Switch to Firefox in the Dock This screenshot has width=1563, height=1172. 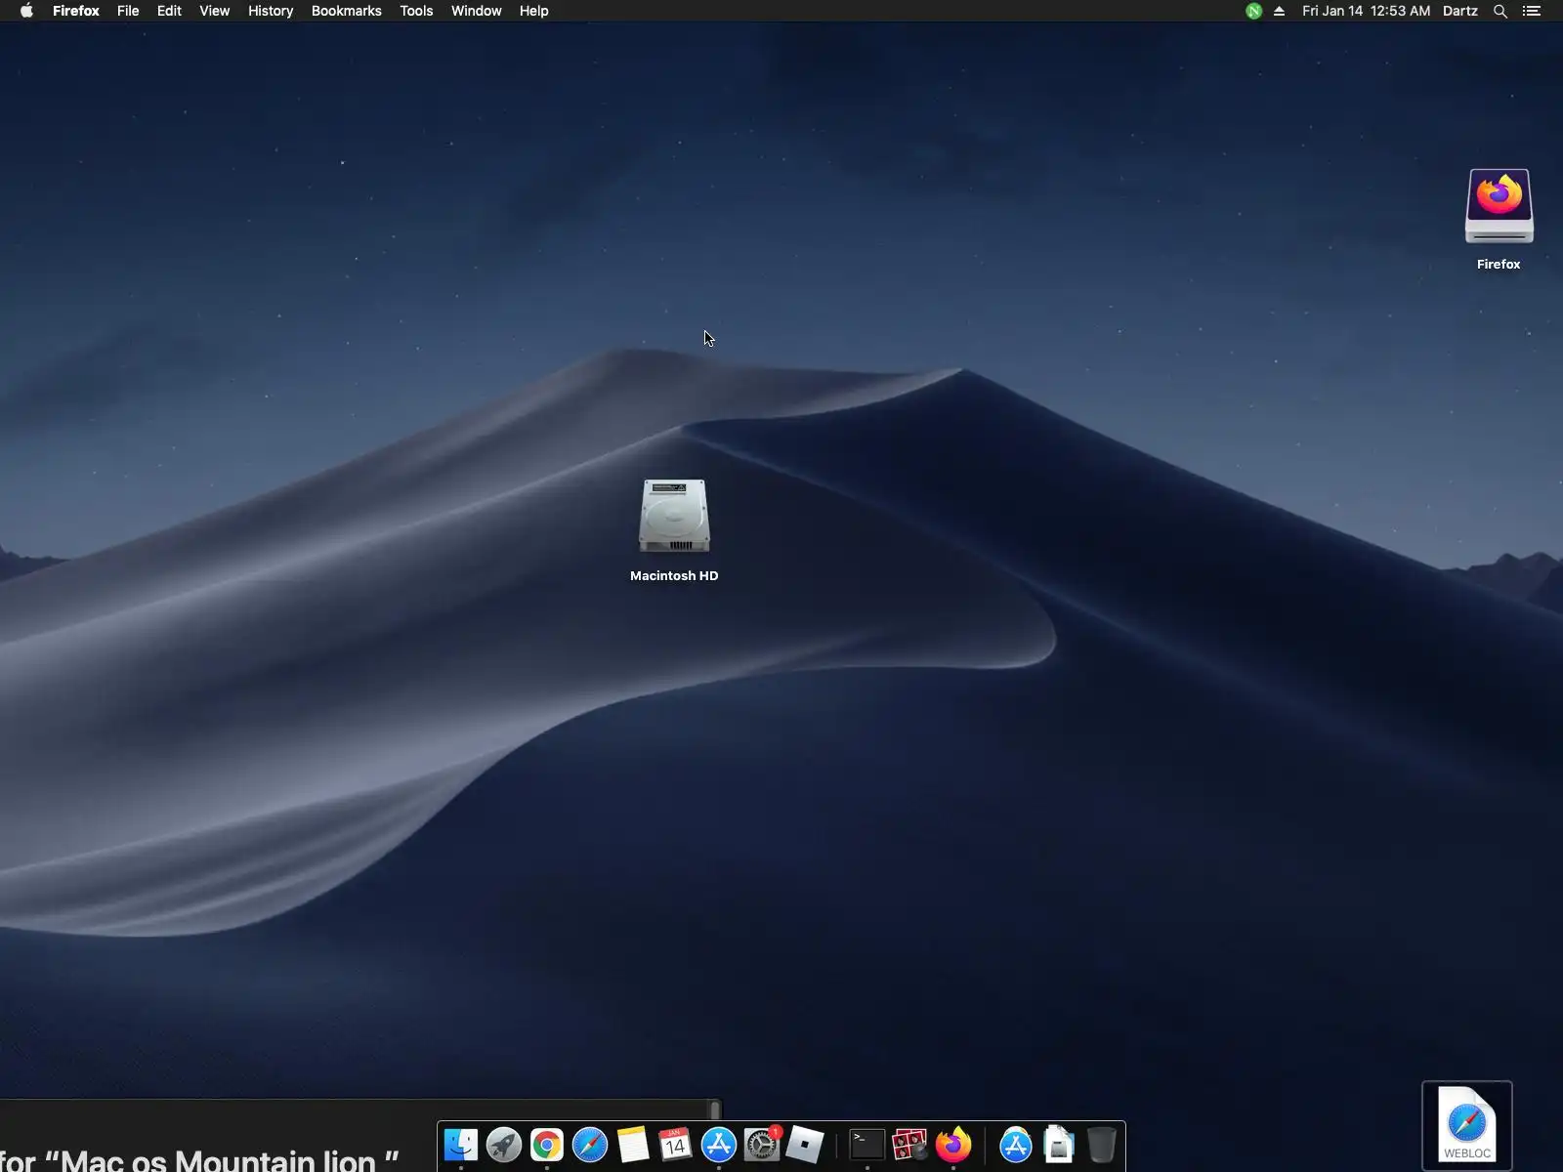pyautogui.click(x=953, y=1145)
